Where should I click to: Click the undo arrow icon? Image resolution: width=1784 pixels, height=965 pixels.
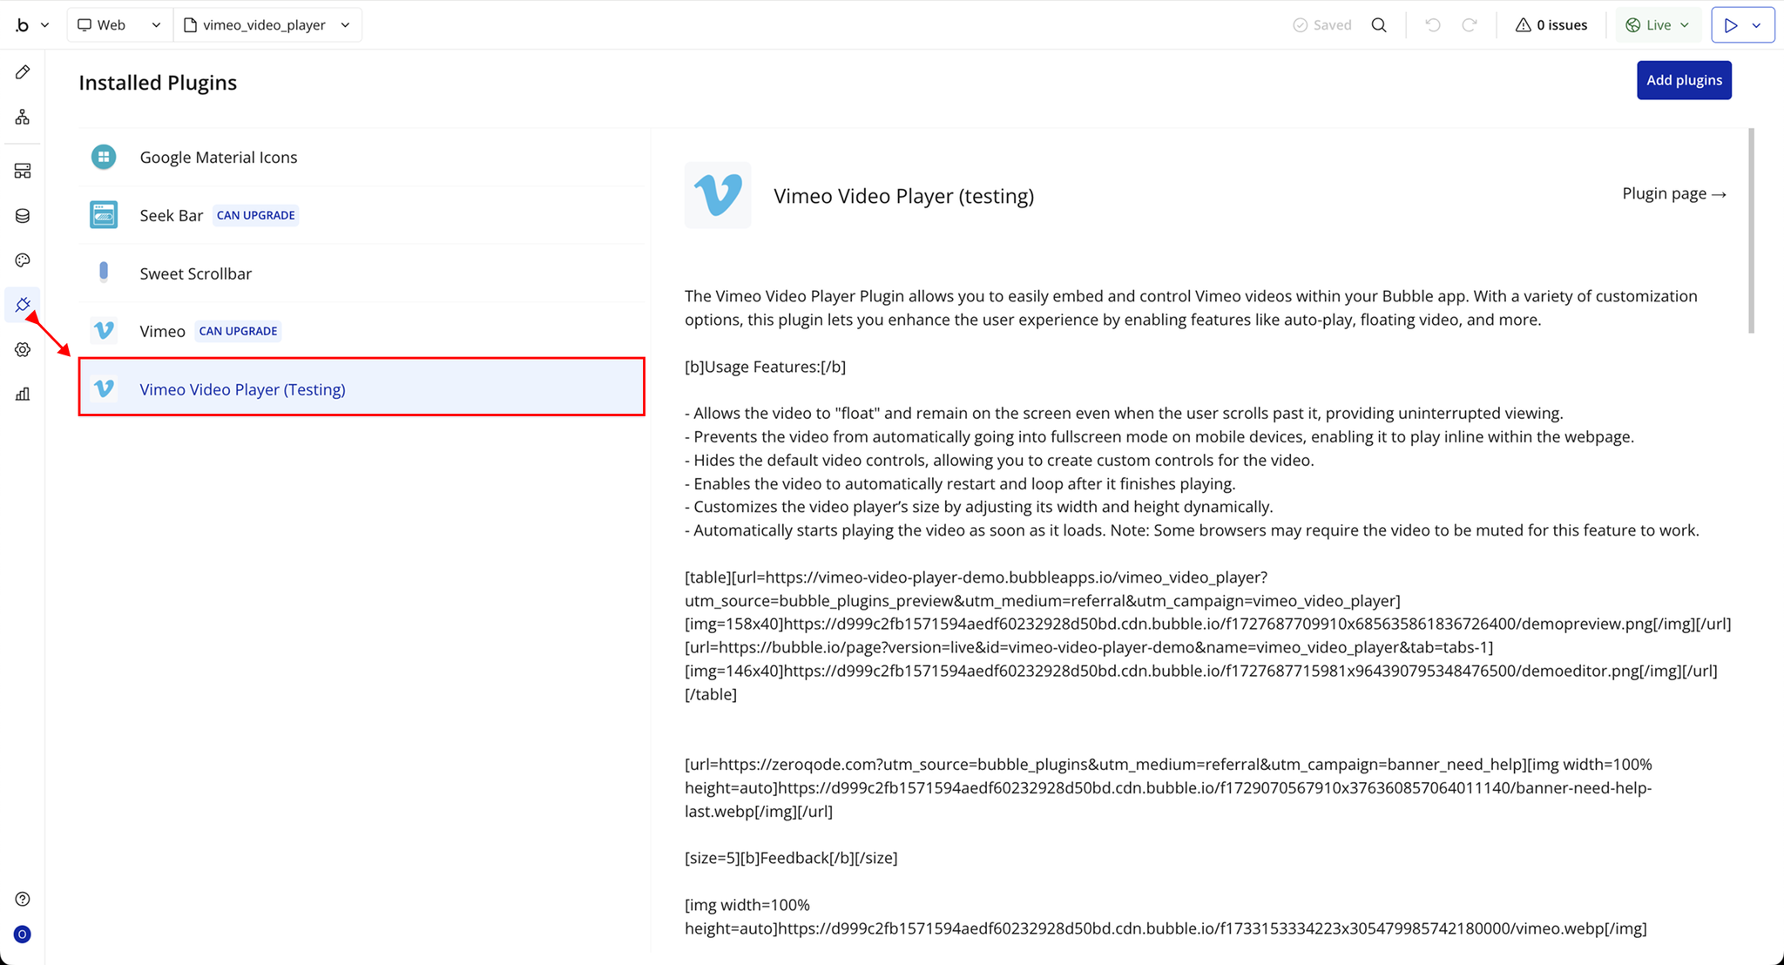click(1432, 25)
